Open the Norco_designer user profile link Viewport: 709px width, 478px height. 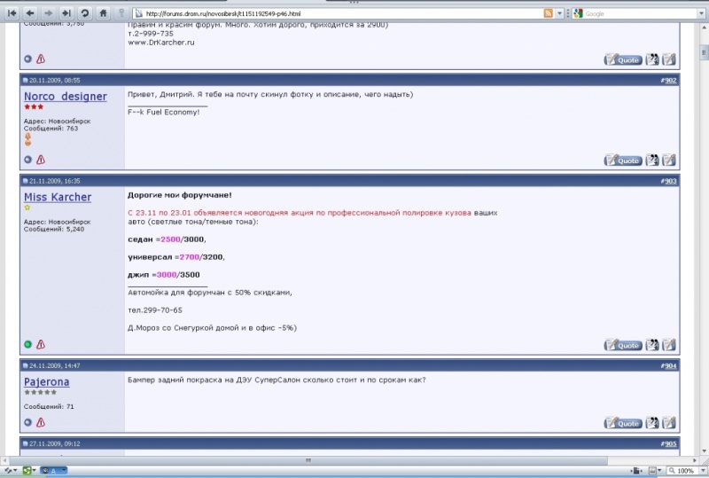(x=65, y=96)
